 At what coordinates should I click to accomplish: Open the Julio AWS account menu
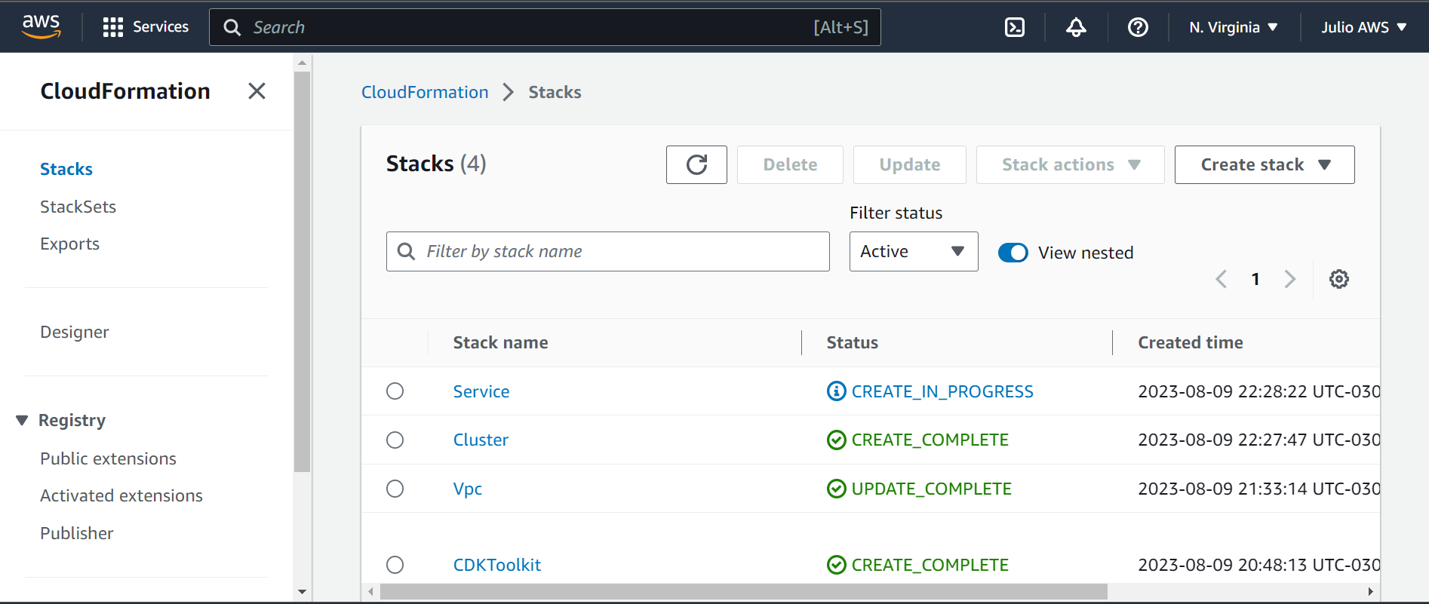[1363, 27]
